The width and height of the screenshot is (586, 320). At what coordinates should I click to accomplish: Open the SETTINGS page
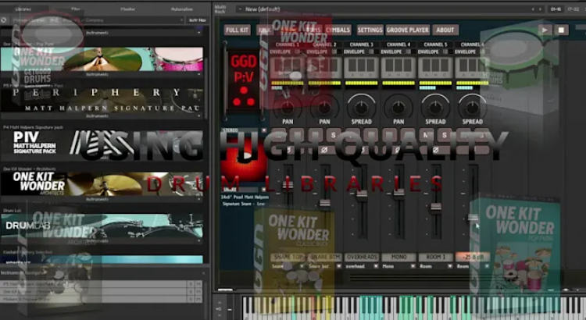(x=370, y=30)
